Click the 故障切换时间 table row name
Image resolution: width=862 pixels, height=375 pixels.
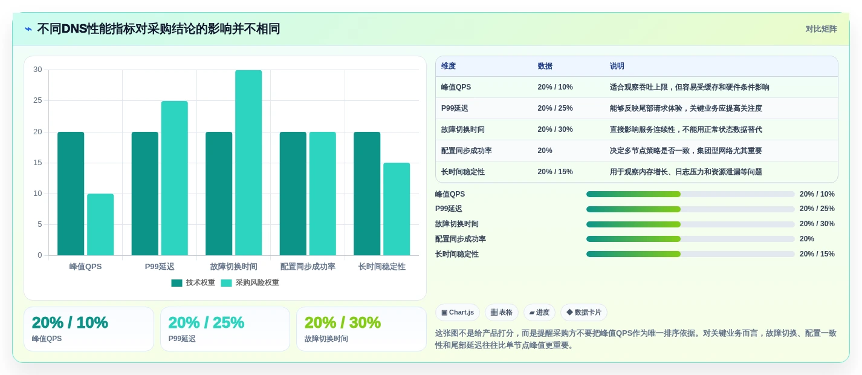(463, 129)
